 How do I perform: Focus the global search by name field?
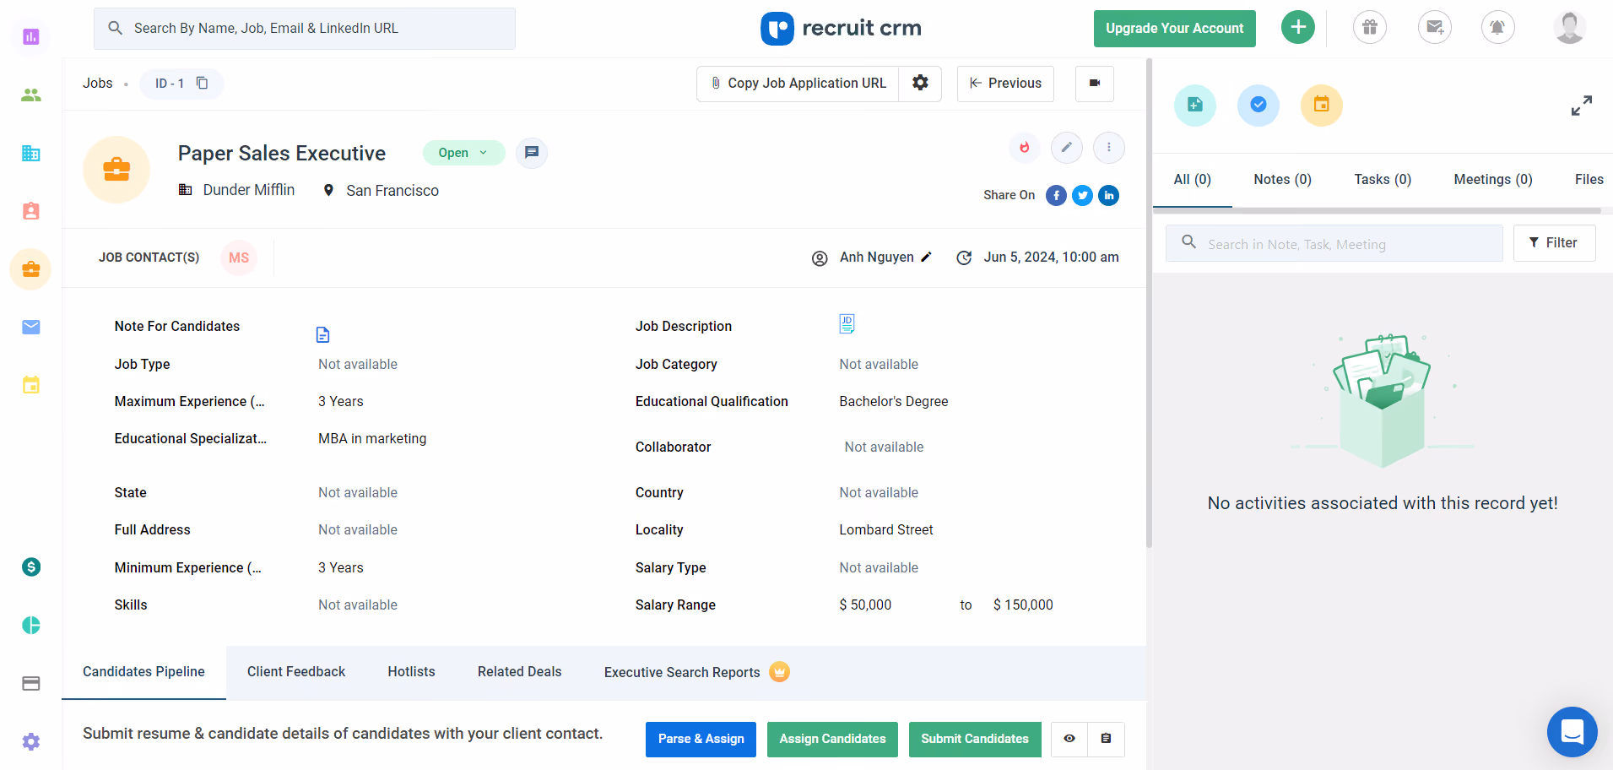tap(305, 29)
